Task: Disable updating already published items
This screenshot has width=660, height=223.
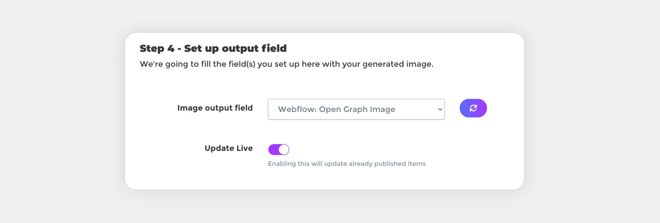Action: coord(279,149)
